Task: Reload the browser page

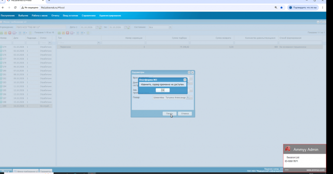Action: 15,7
